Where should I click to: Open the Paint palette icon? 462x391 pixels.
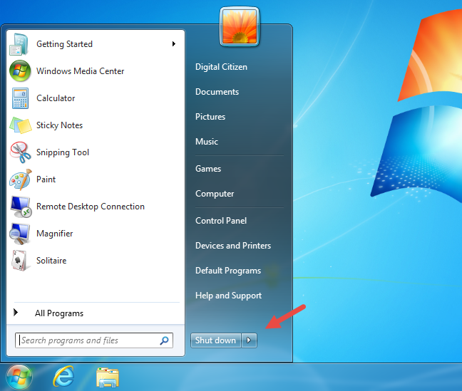(x=21, y=179)
